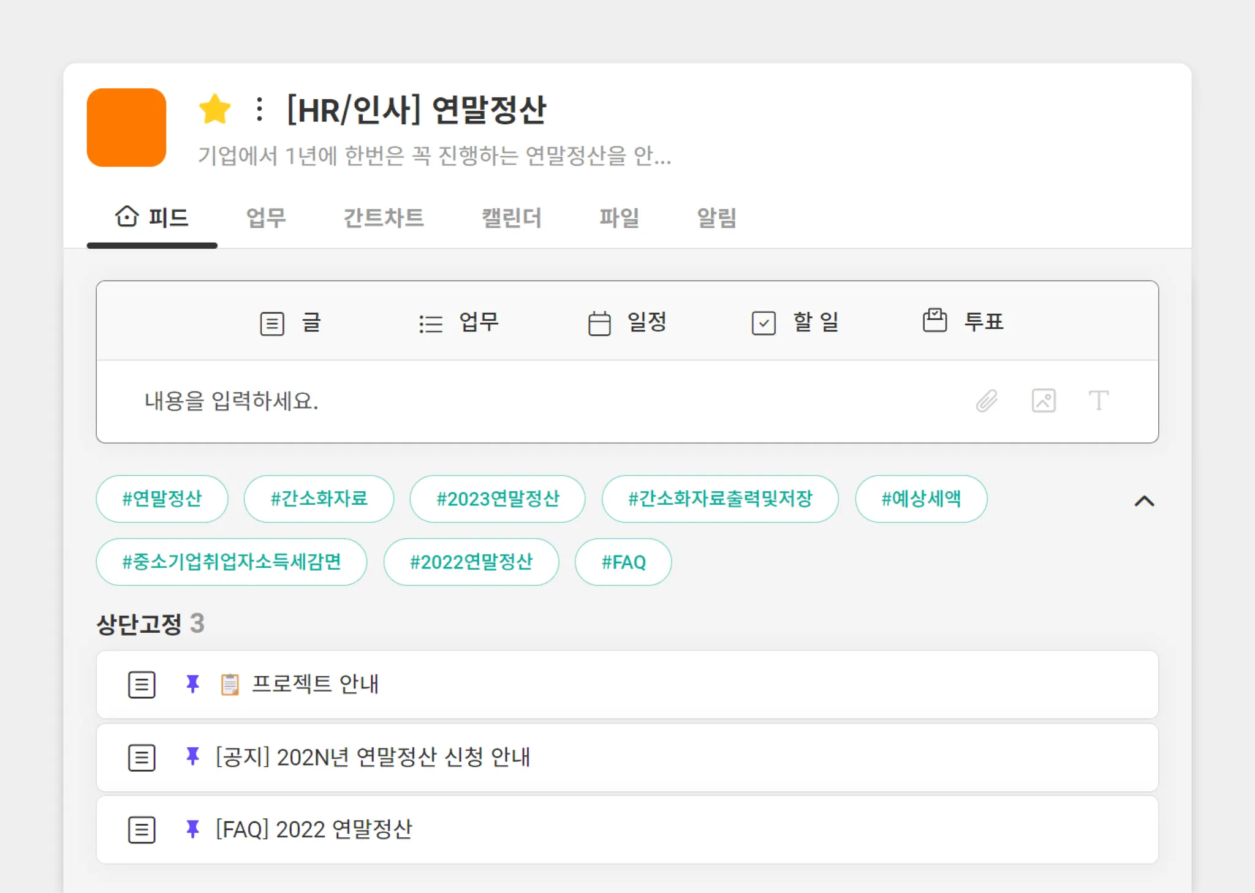Click the paperclip attach file icon
Viewport: 1255px width, 893px height.
pyautogui.click(x=987, y=401)
